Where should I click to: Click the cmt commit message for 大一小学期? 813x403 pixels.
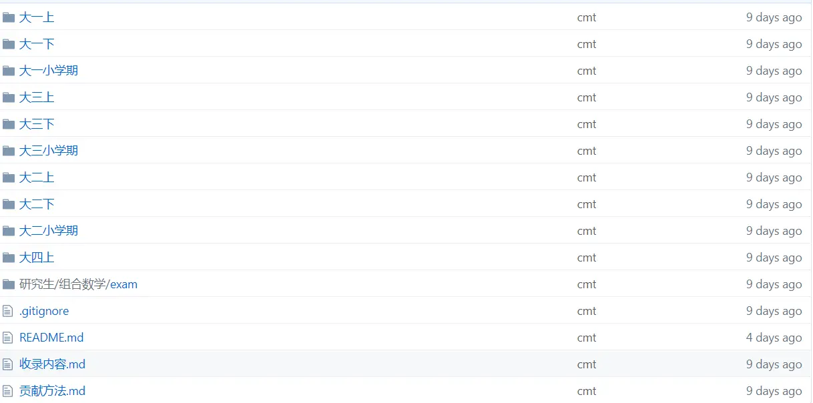click(x=587, y=71)
